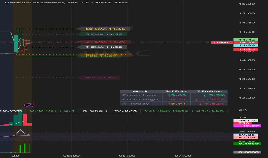Click the 15.20 price scale label
The height and width of the screenshot is (158, 268).
coord(247,4)
